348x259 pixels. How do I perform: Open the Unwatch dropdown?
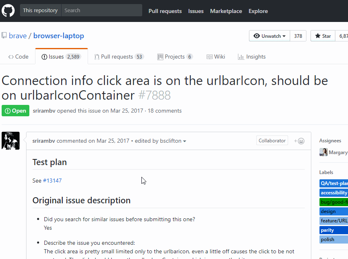point(269,36)
